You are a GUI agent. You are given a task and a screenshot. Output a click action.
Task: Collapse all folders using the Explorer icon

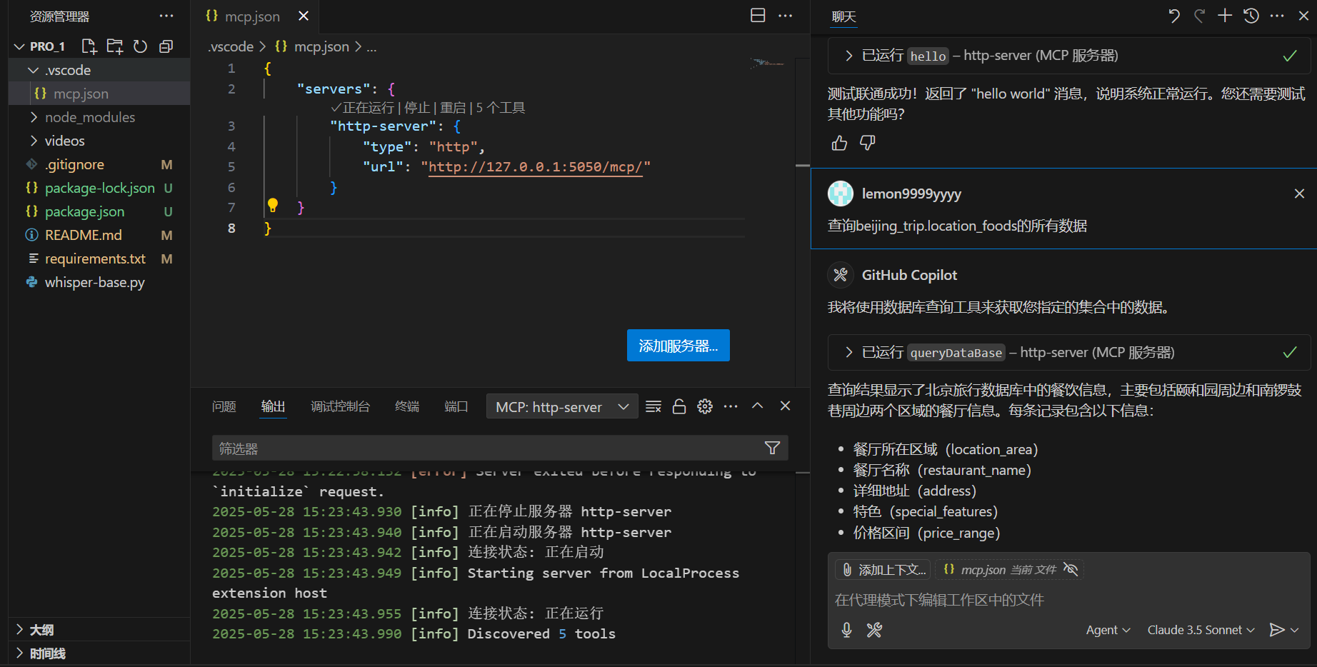(x=166, y=46)
